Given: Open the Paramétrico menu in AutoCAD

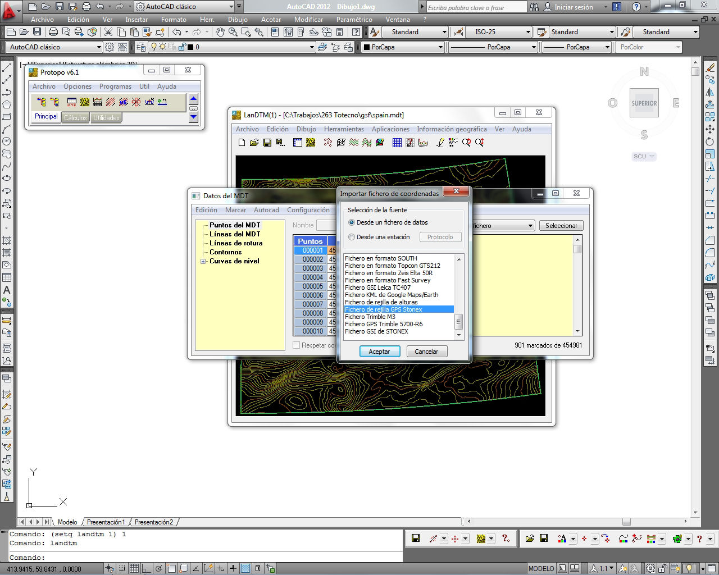Looking at the screenshot, I should click(354, 20).
